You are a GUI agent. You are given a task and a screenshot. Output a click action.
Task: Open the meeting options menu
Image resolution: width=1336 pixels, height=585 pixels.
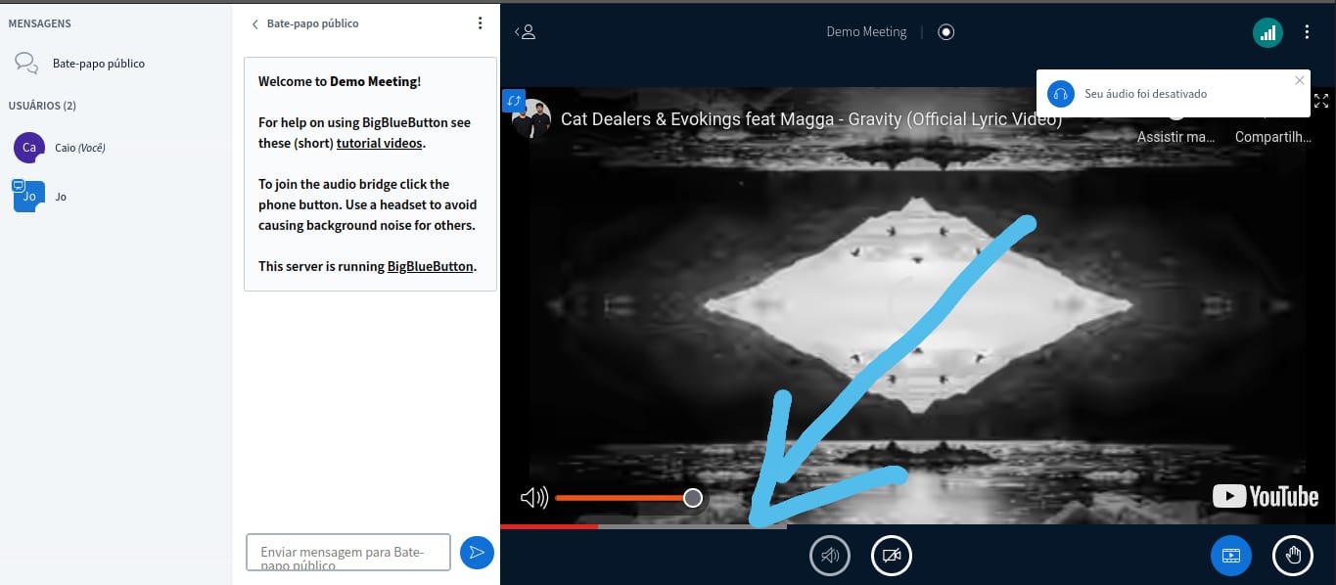[x=1307, y=32]
